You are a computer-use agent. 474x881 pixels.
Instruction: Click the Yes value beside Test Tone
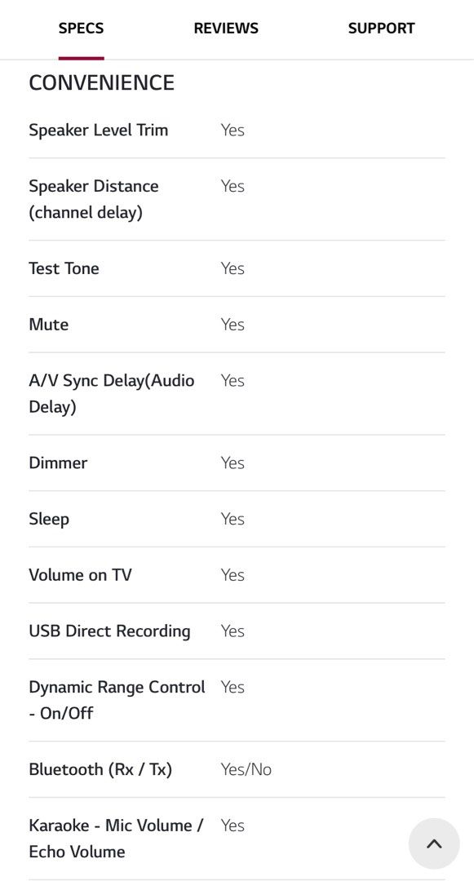(233, 268)
